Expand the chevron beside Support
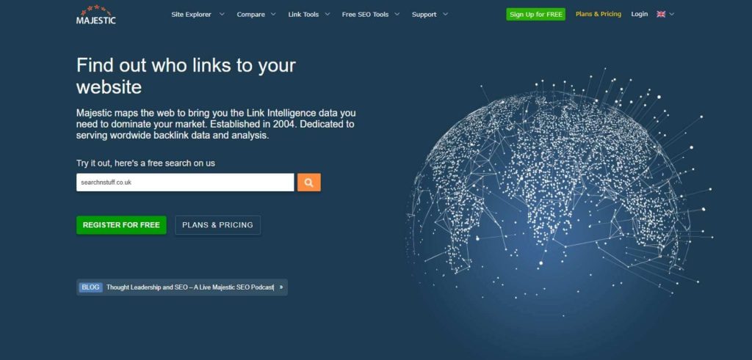Image resolution: width=752 pixels, height=360 pixels. pyautogui.click(x=445, y=14)
